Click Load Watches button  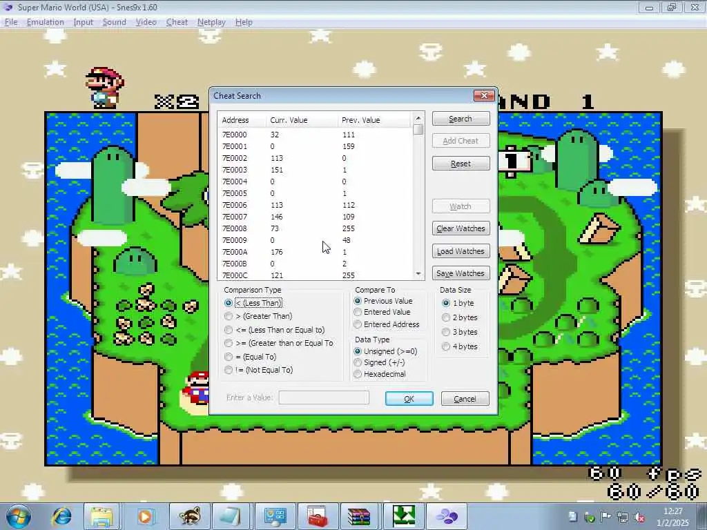click(461, 251)
